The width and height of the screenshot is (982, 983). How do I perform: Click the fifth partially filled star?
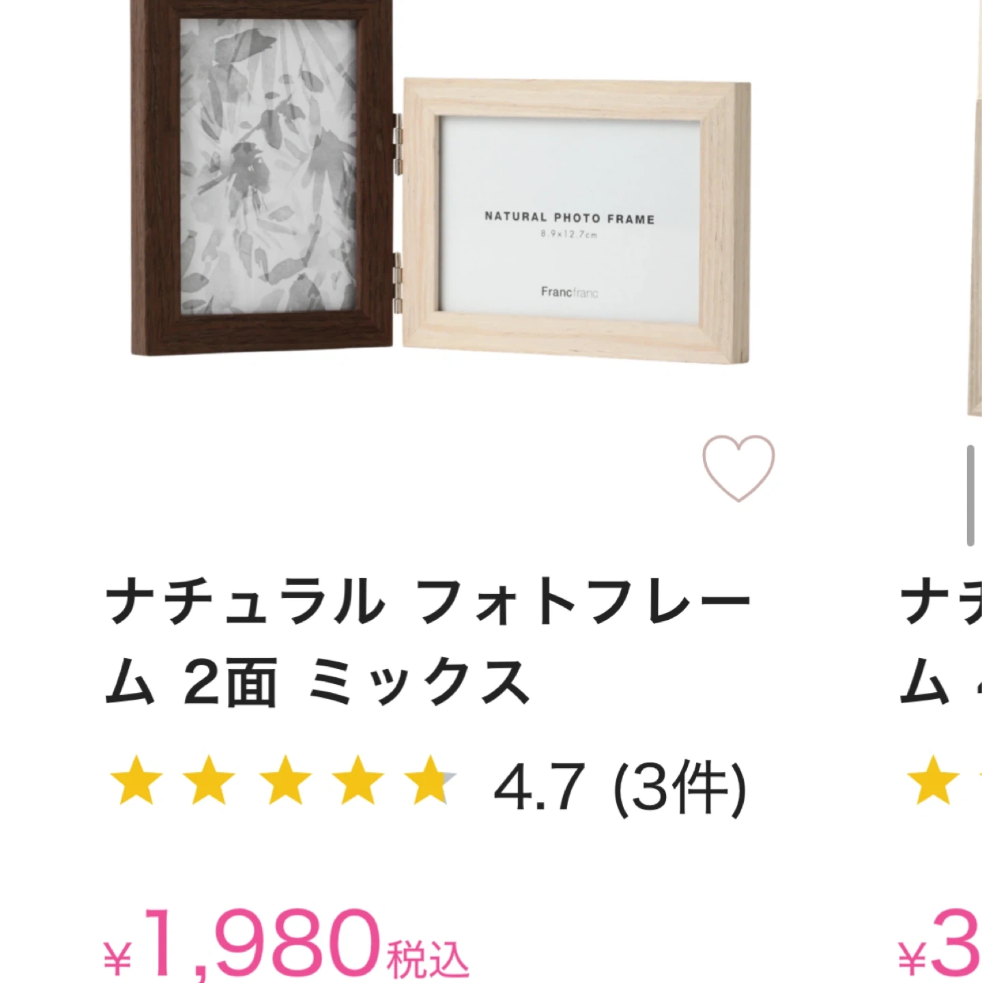[431, 780]
